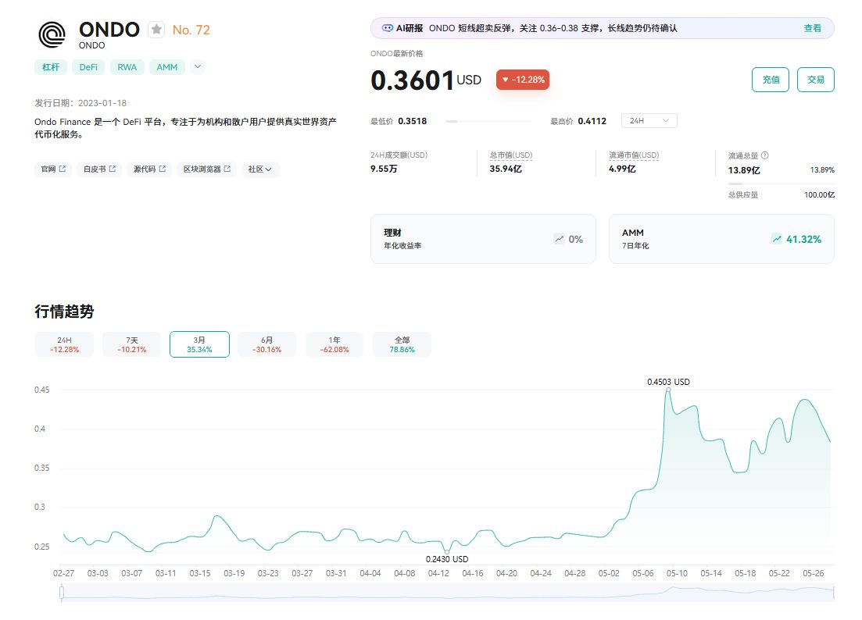Click the 24H成交额 value 9.55万

(x=384, y=169)
